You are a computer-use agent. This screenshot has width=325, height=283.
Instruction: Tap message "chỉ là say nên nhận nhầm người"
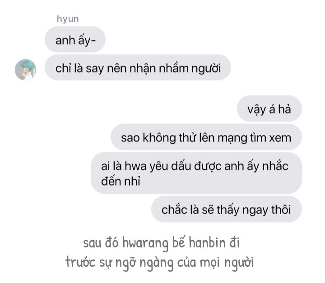click(138, 68)
